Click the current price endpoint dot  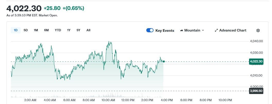(x=164, y=61)
